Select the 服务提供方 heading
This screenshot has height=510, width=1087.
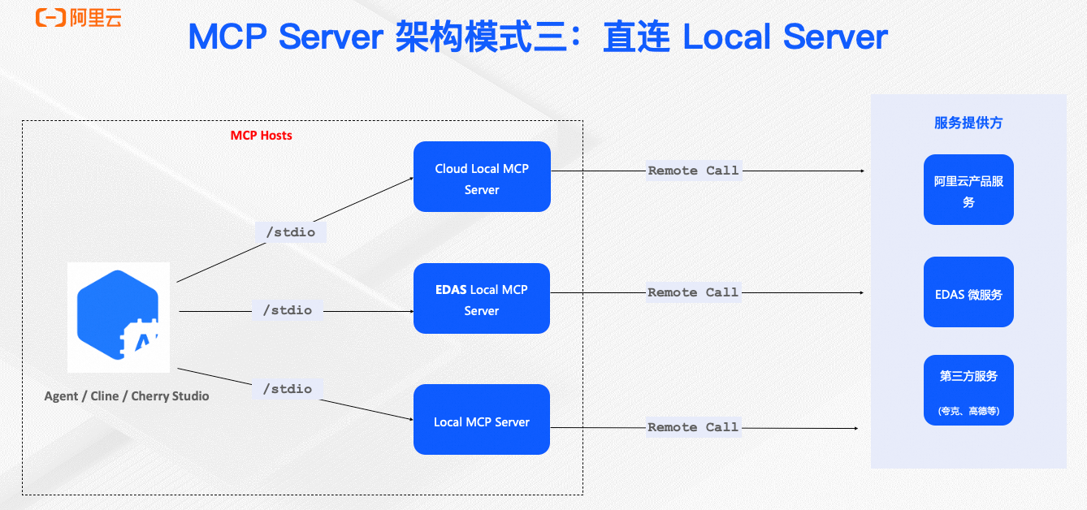click(968, 123)
